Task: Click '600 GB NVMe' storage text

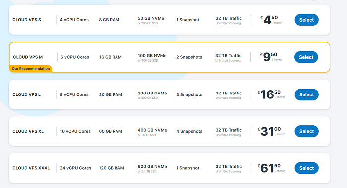Action: click(152, 166)
